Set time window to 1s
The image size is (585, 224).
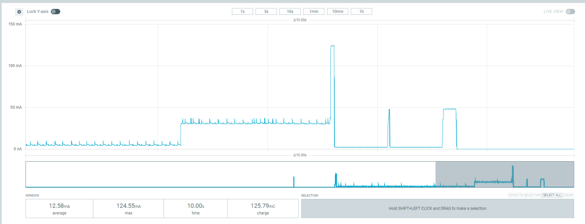(x=243, y=12)
